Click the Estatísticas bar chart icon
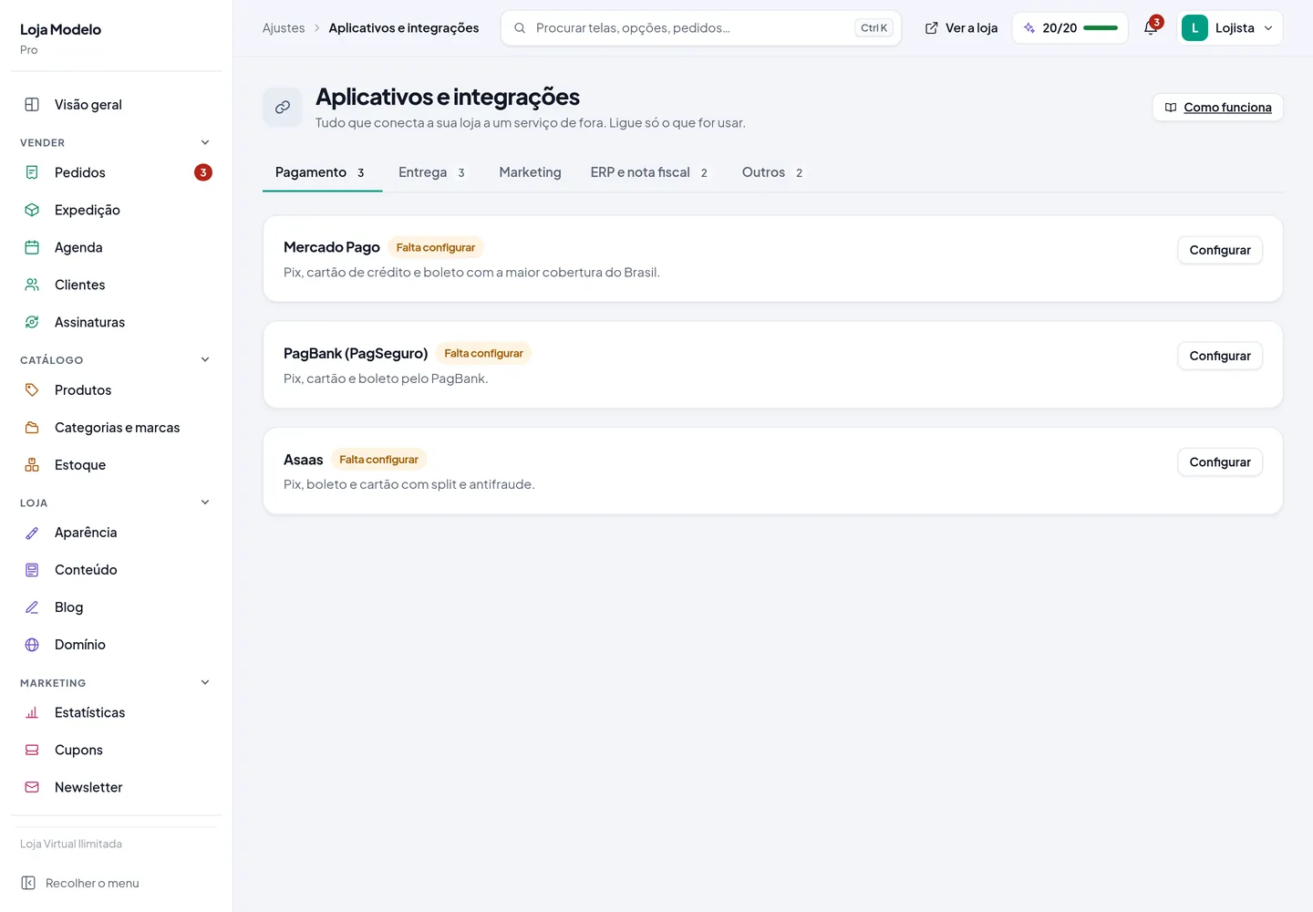 point(32,712)
